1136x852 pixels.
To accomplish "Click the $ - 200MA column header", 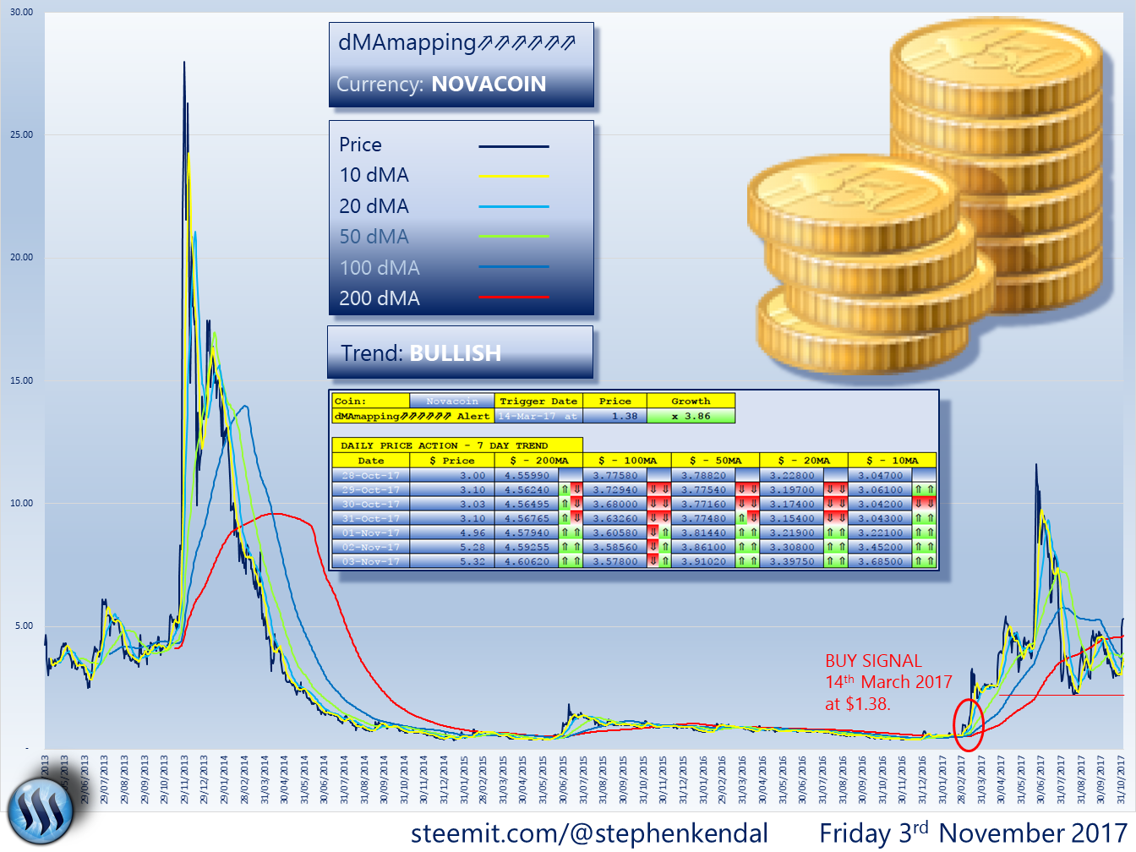I will 539,461.
